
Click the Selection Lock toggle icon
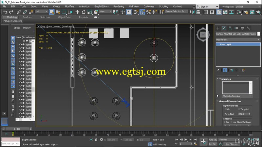coord(96,140)
